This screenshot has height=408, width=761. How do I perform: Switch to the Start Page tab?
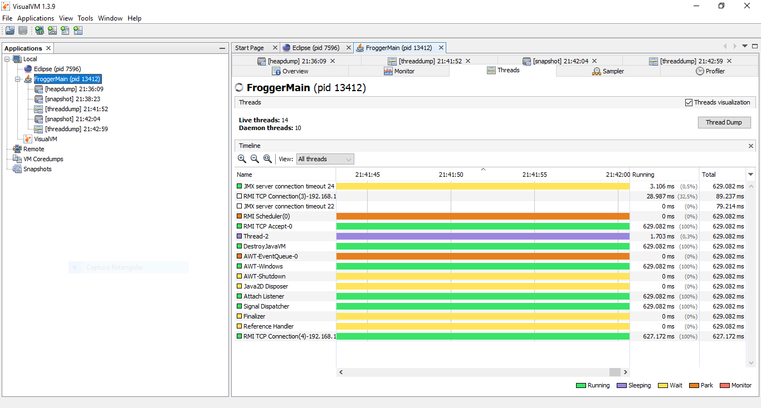click(x=255, y=48)
